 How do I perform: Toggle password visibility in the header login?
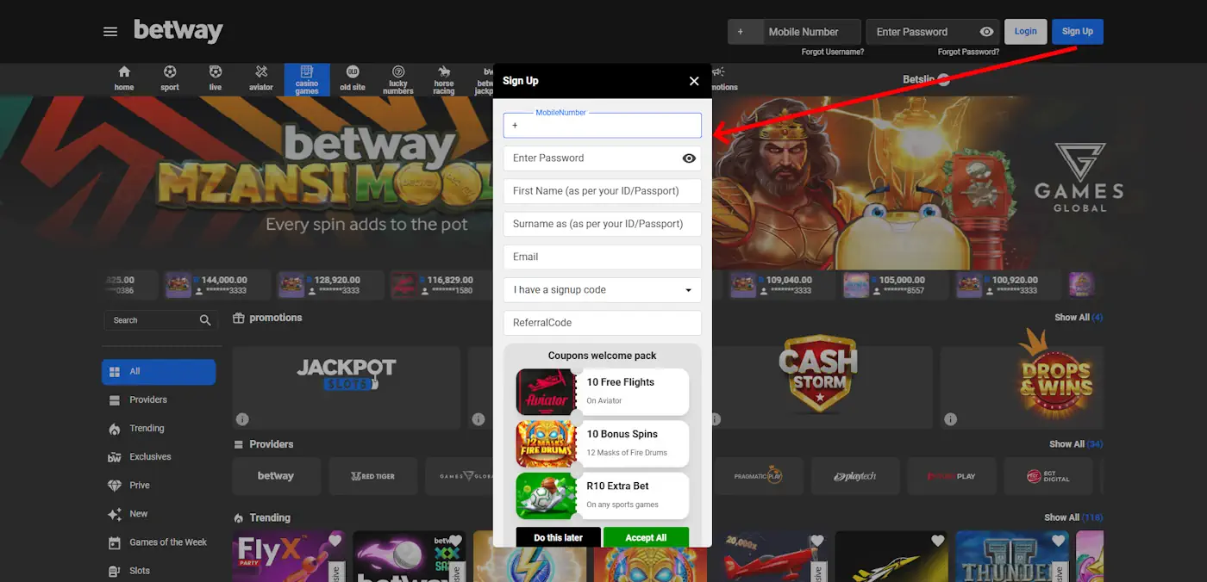click(985, 31)
